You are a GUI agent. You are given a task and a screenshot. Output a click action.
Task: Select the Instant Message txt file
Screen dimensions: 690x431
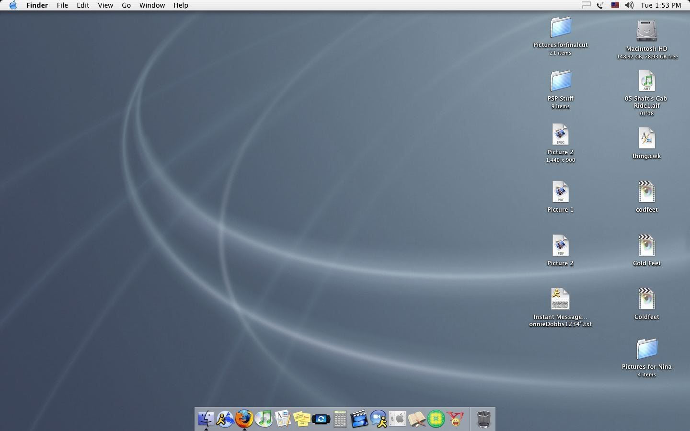click(x=561, y=300)
